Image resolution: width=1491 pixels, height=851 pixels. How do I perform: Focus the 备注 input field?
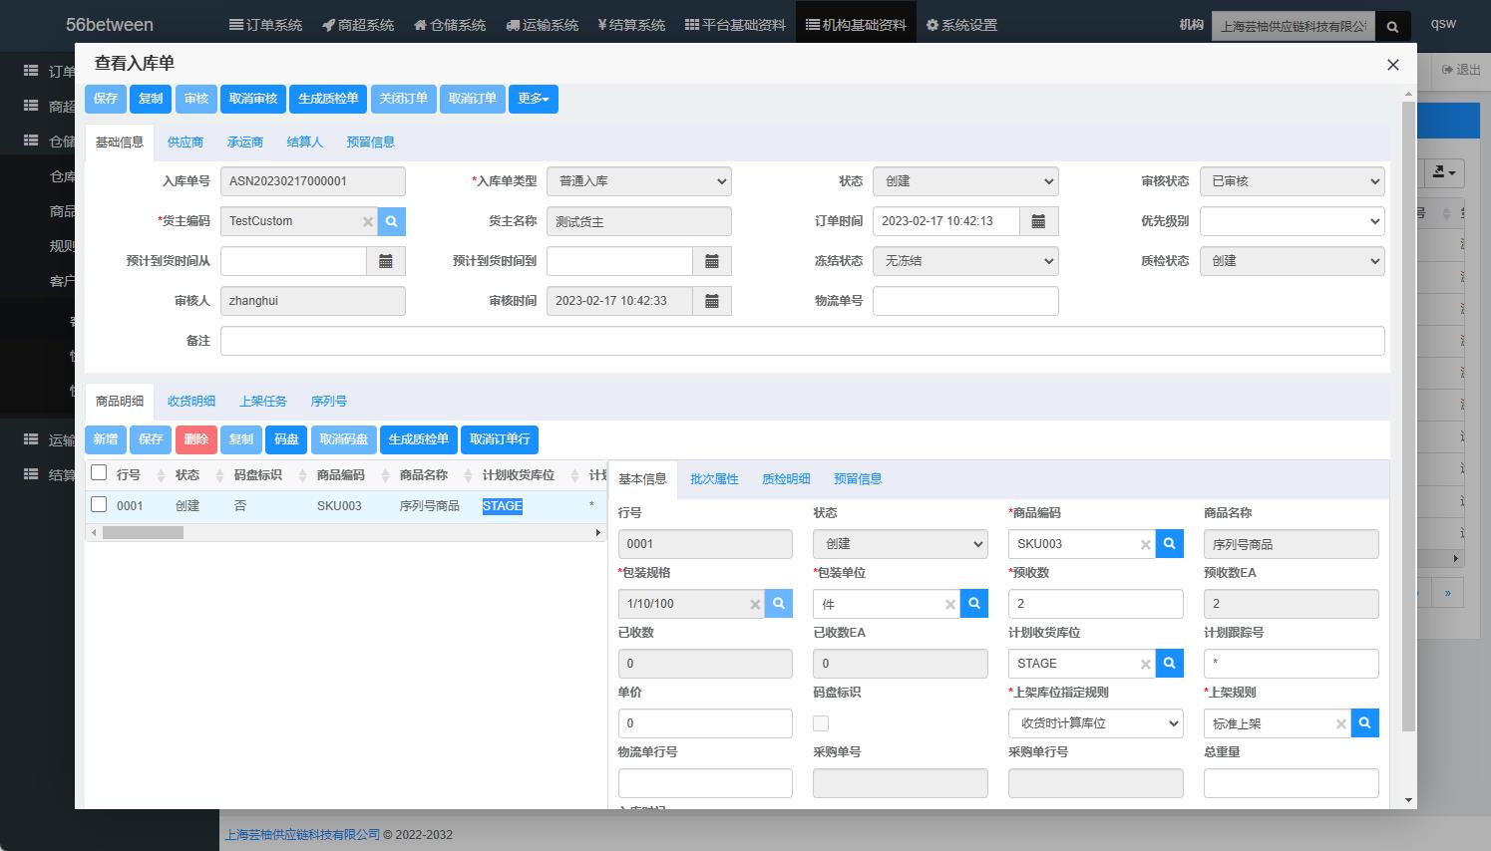click(802, 341)
